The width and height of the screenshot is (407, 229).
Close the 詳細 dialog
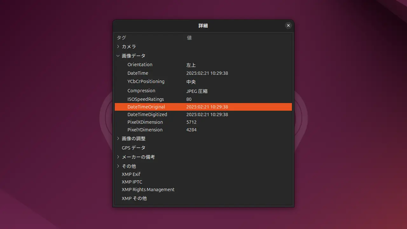point(288,25)
